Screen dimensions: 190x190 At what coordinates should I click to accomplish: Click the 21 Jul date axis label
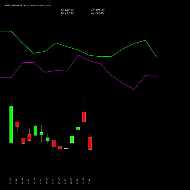pos(65,181)
